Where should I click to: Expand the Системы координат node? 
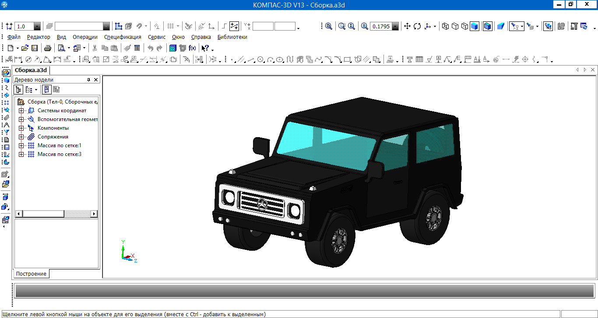click(x=21, y=111)
